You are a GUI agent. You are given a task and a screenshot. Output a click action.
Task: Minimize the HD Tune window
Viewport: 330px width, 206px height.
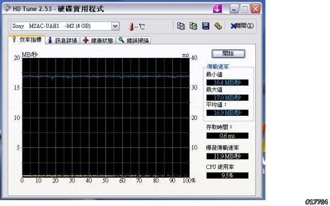(x=234, y=9)
